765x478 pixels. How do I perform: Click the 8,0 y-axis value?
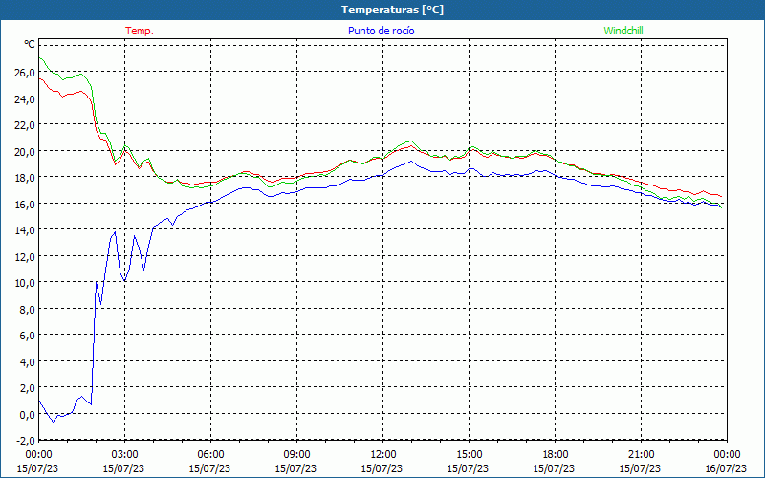[x=28, y=309]
